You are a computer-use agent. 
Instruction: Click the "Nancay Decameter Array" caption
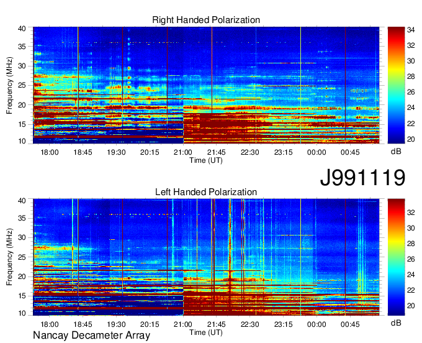pos(91,336)
